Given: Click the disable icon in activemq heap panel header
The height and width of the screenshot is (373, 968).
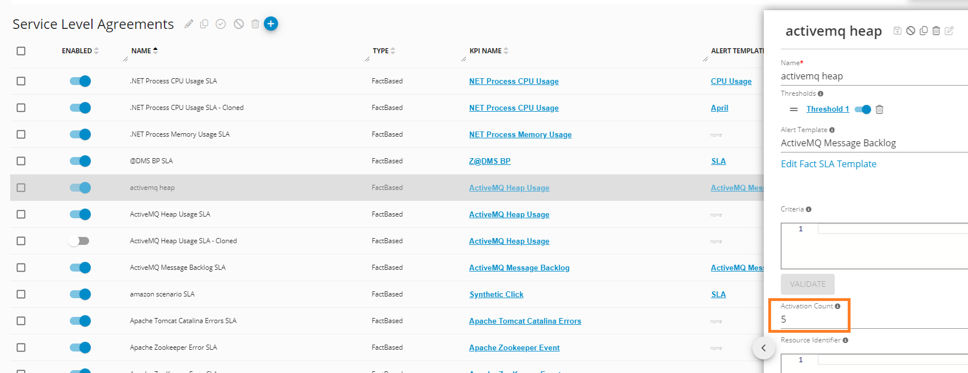Looking at the screenshot, I should click(x=910, y=31).
